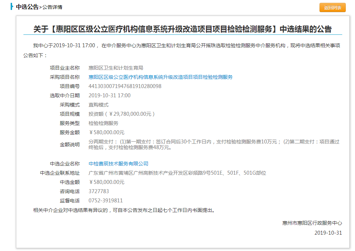This screenshot has width=355, height=251.
Task: Click the 服务金额 value ￥580,000.00元
Action: 106,132
